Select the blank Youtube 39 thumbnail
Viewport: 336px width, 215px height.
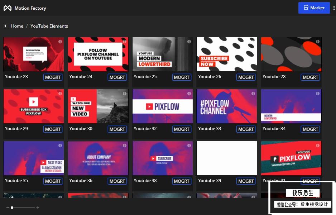click(x=227, y=158)
